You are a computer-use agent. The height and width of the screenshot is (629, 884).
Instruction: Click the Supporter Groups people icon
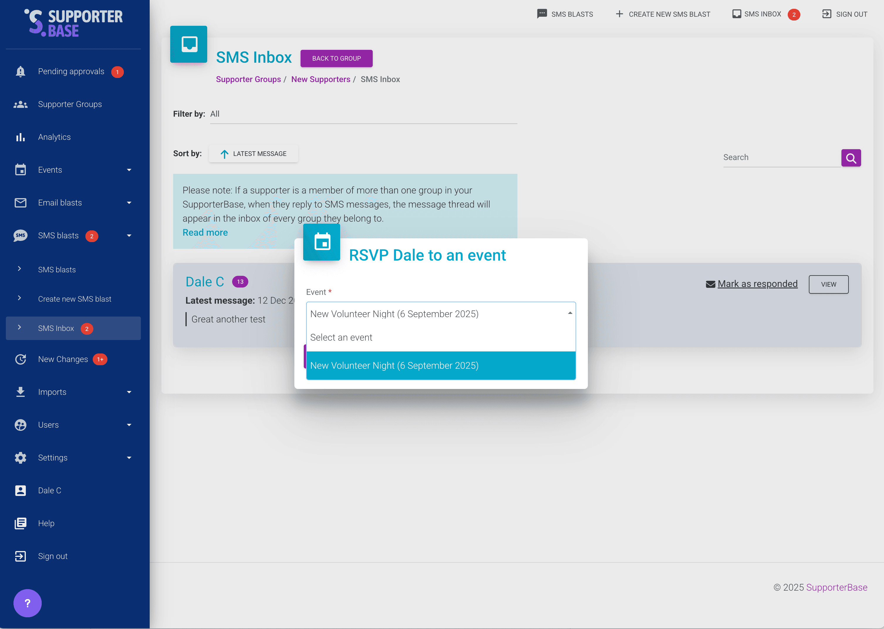point(21,105)
